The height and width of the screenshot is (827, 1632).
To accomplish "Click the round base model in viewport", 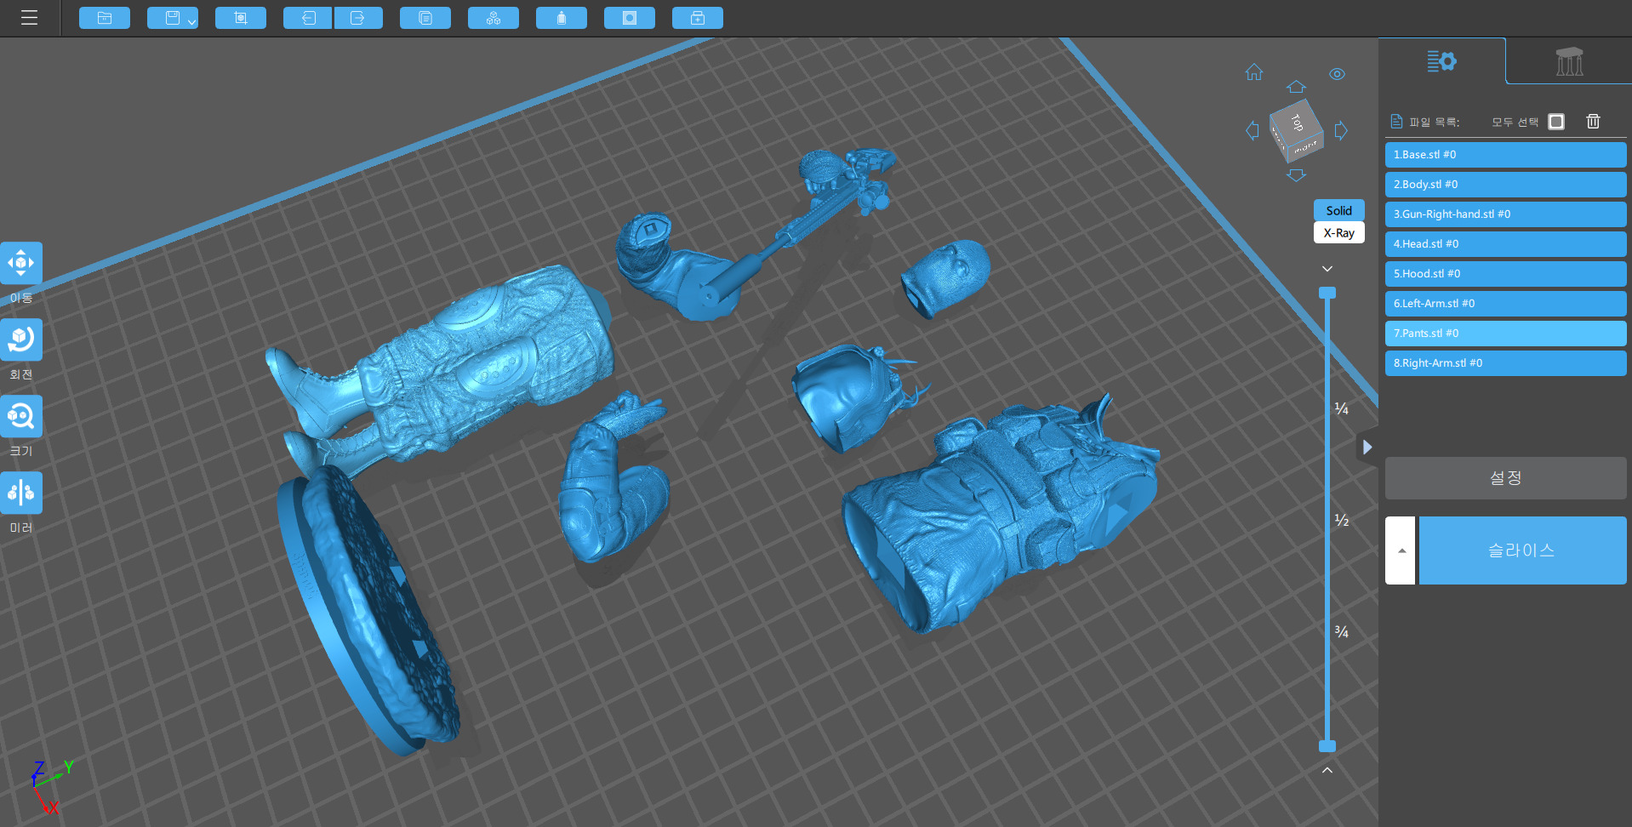I will pyautogui.click(x=368, y=608).
